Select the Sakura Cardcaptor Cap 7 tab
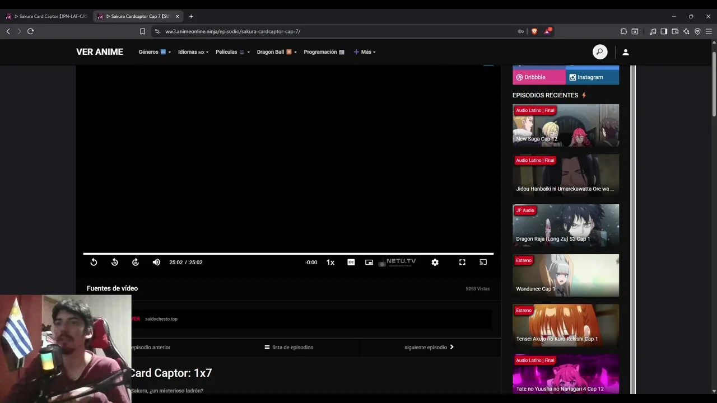 pyautogui.click(x=137, y=16)
